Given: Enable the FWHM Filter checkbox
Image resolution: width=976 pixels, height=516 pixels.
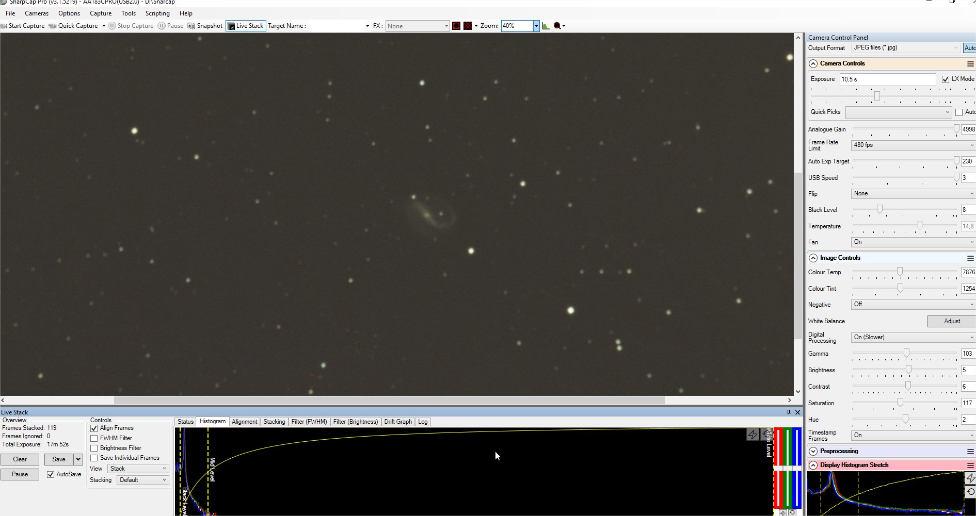Looking at the screenshot, I should click(x=94, y=439).
